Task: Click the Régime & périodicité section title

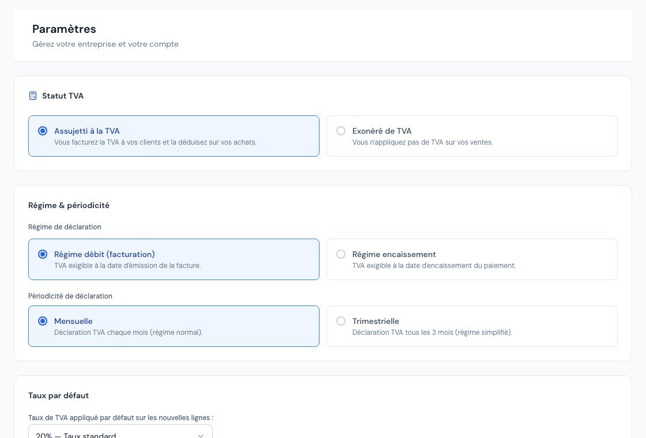Action: [69, 205]
